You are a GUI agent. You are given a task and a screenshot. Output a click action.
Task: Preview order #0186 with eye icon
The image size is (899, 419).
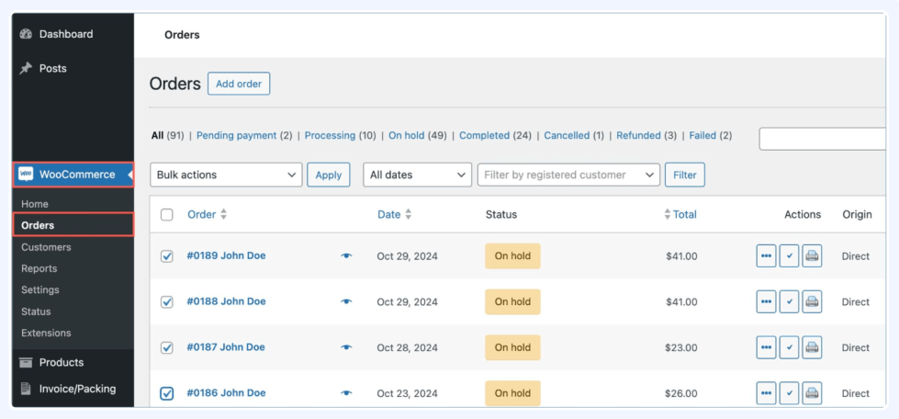(x=346, y=393)
